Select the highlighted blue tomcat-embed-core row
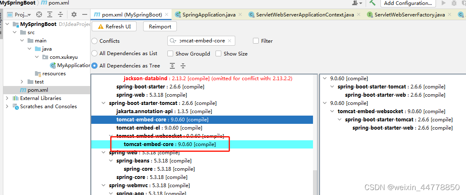Screen dimensions: 466x195 click(202, 120)
